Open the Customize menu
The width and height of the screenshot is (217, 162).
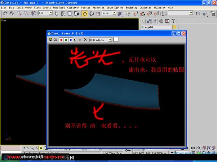coord(145,8)
